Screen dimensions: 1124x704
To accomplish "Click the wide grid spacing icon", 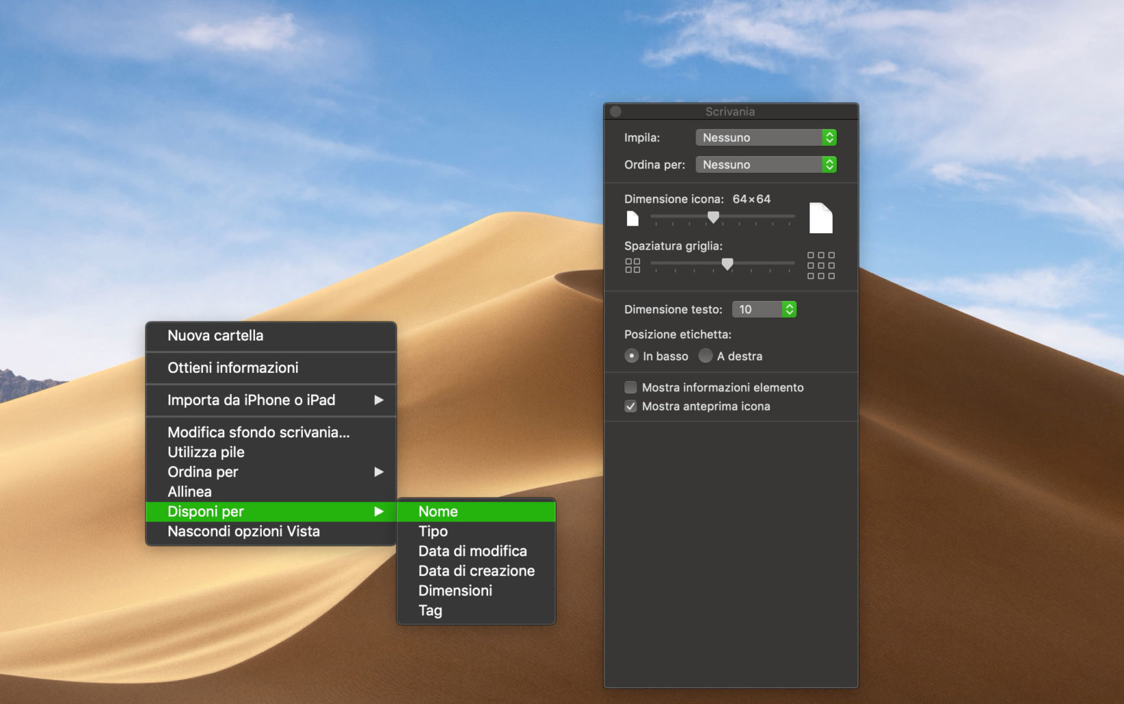I will 821,265.
